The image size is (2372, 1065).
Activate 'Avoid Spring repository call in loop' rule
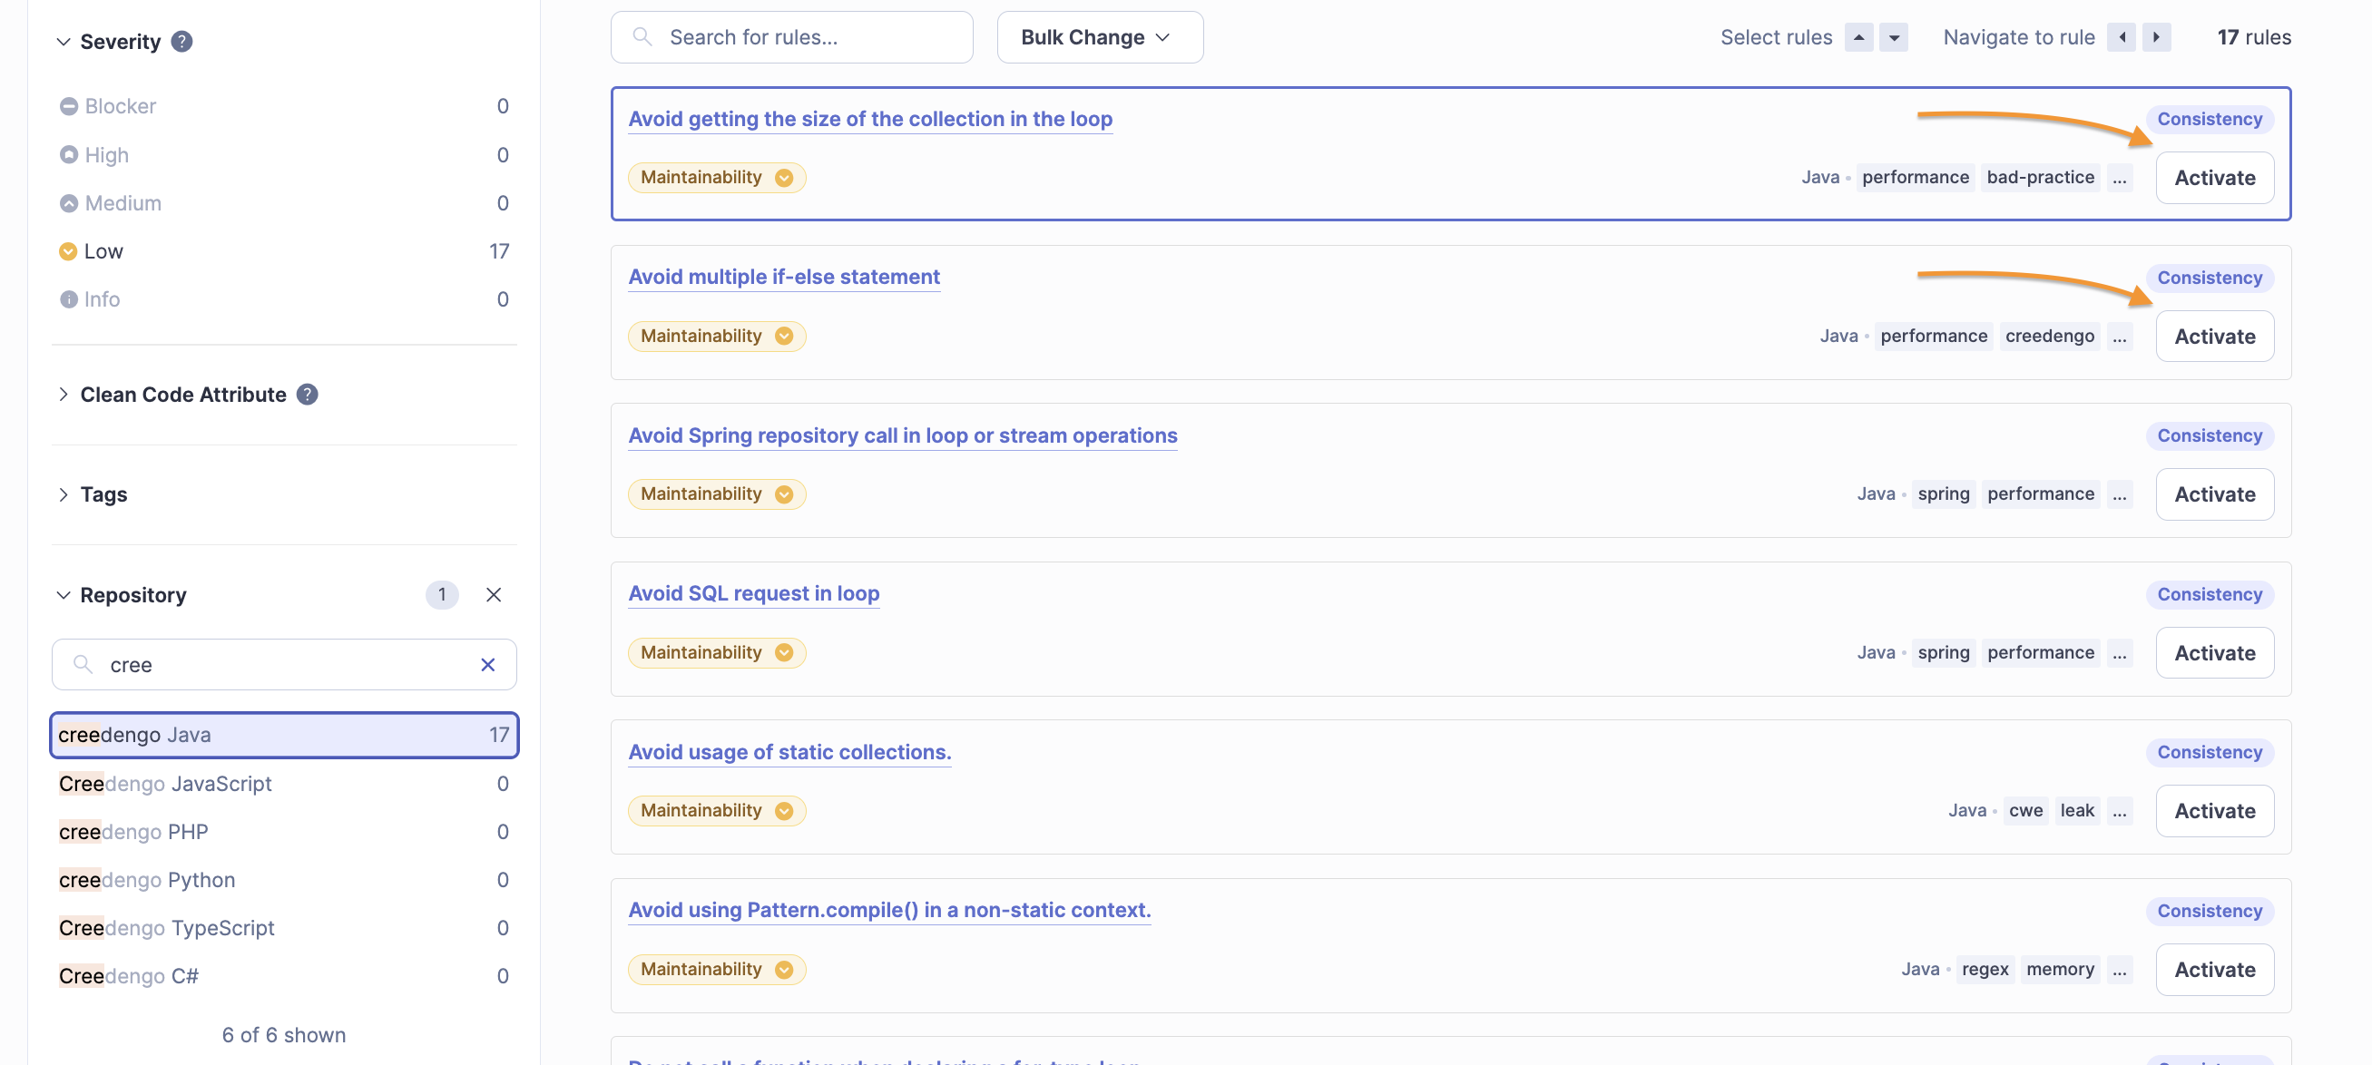2214,494
